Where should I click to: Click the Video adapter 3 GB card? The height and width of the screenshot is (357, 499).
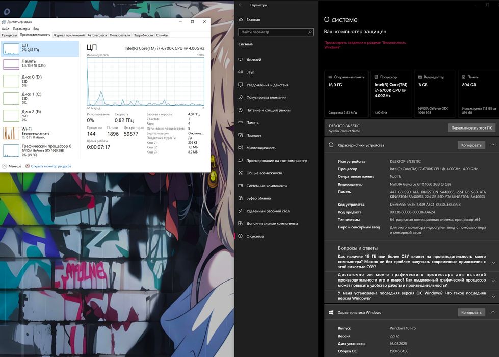coord(435,94)
